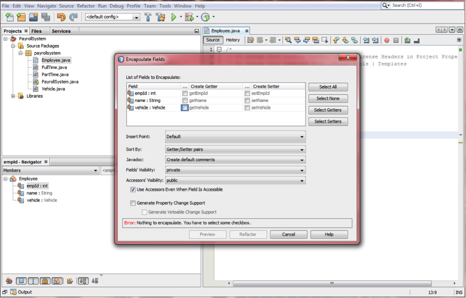Screen dimensions: 466x298
Task: Click the Clean and Build icon
Action: [161, 17]
